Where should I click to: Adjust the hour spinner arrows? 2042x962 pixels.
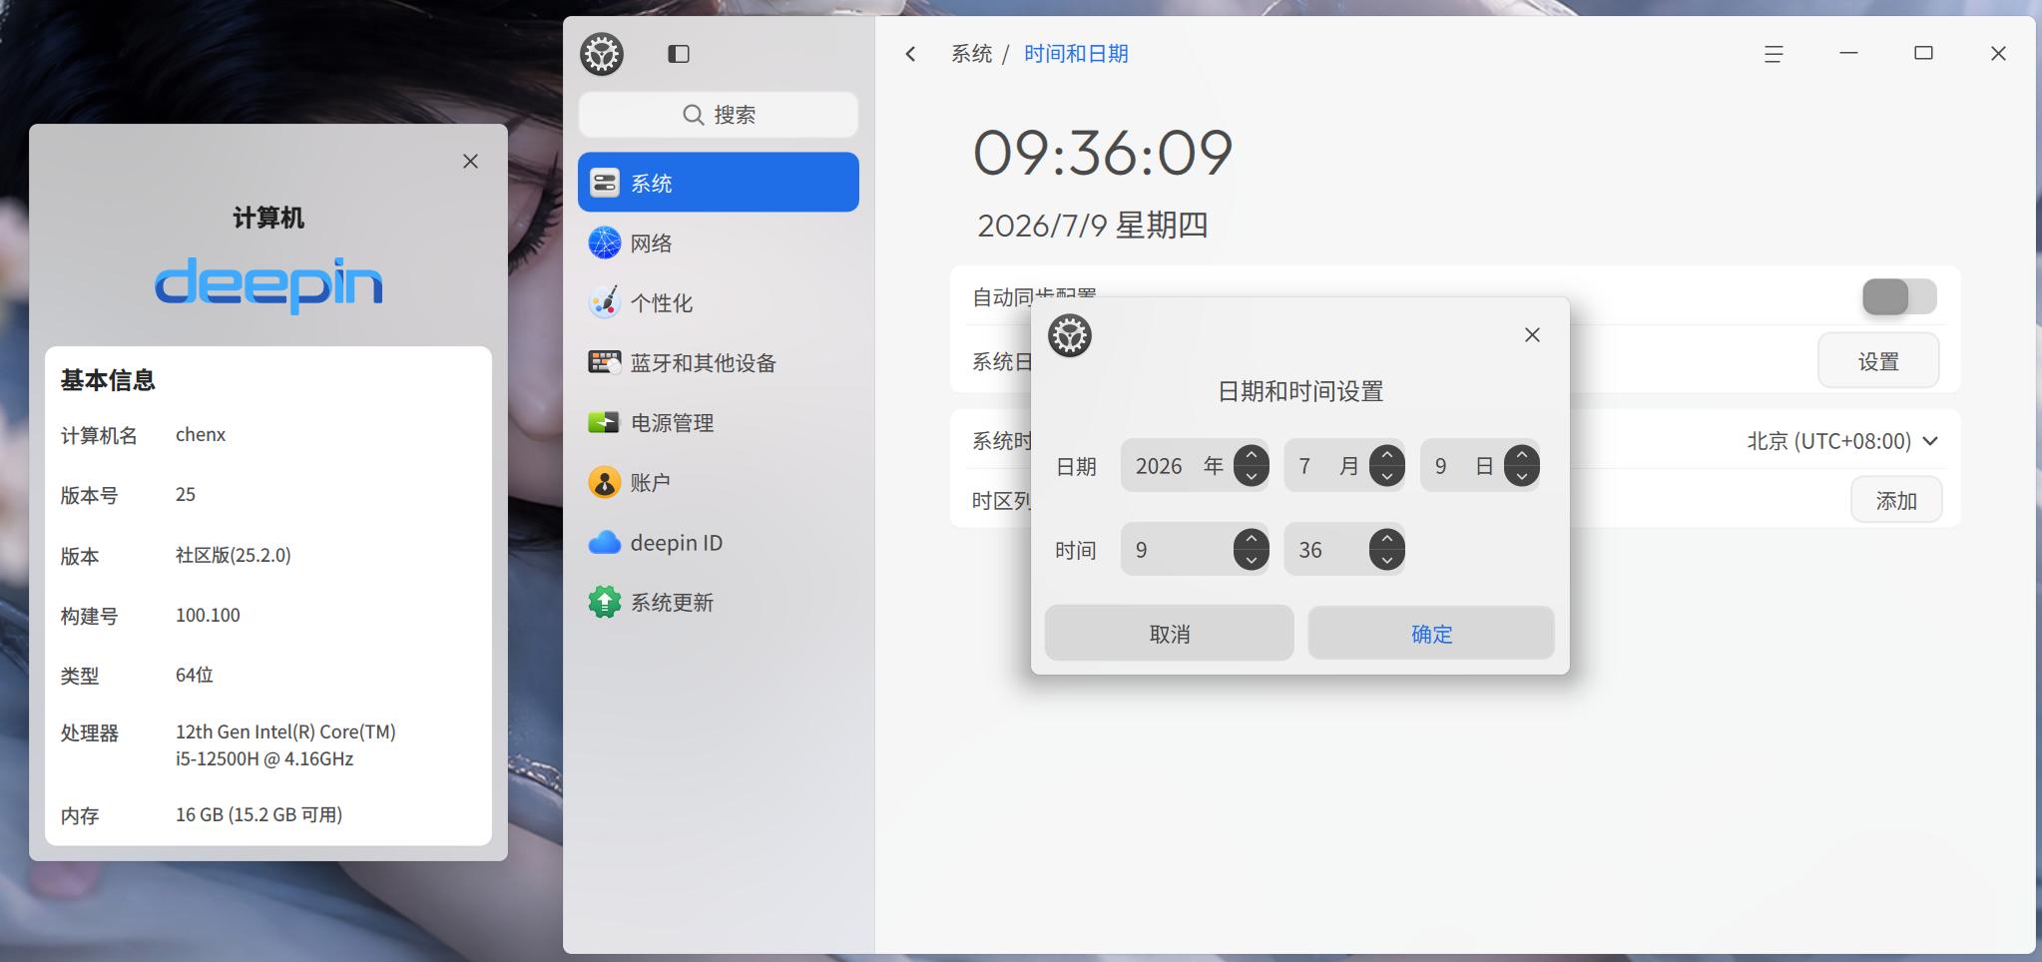click(1252, 550)
